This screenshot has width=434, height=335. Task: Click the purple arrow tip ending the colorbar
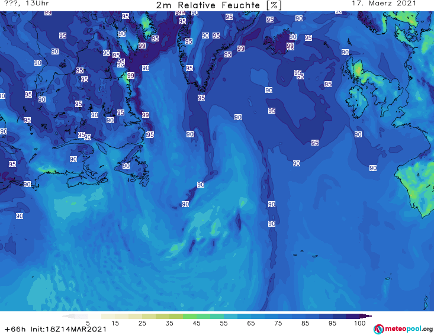366,316
